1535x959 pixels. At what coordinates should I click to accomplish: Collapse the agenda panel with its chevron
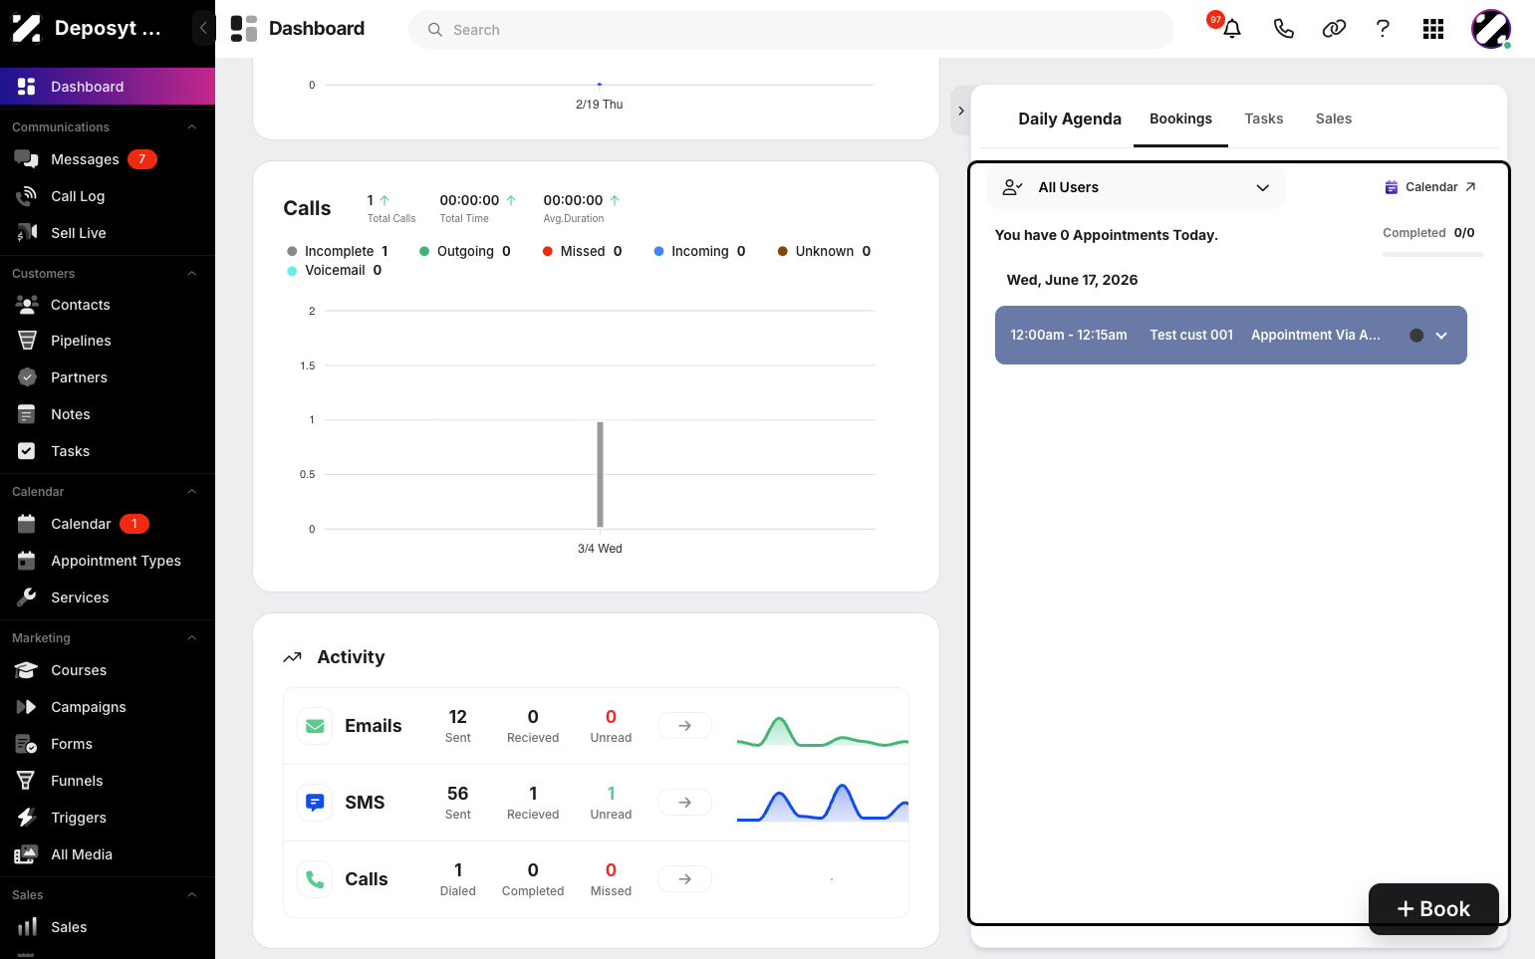tap(960, 111)
